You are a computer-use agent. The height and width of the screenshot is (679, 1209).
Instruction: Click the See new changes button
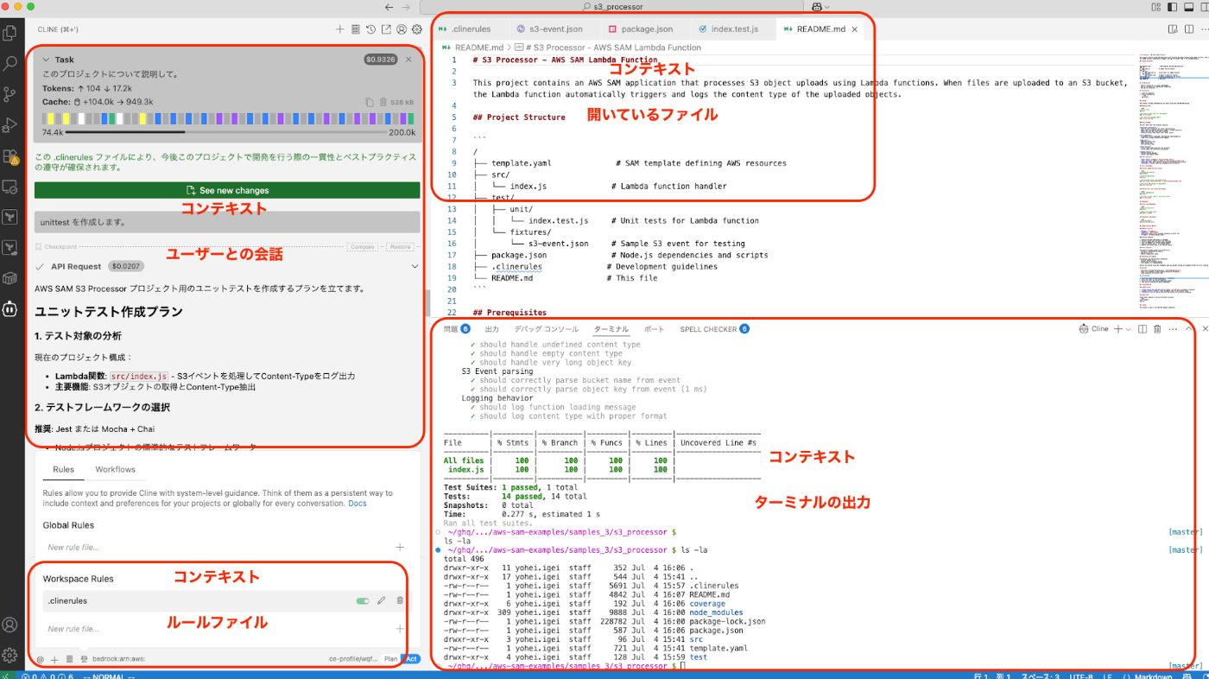tap(227, 190)
